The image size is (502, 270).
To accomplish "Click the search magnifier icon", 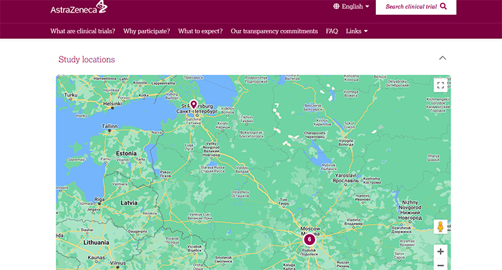I will point(443,6).
